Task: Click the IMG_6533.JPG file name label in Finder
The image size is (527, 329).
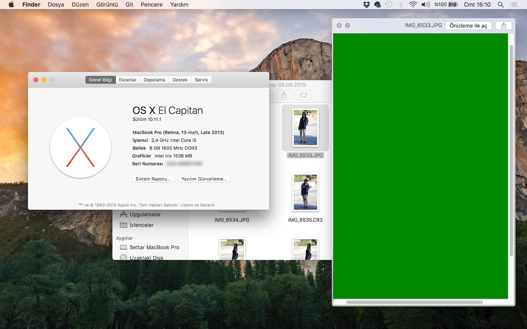Action: (306, 155)
